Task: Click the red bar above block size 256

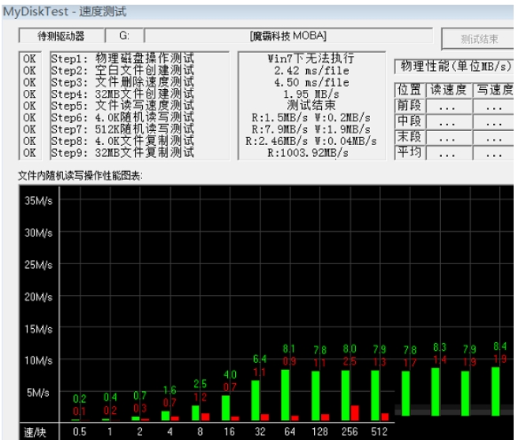Action: (354, 413)
